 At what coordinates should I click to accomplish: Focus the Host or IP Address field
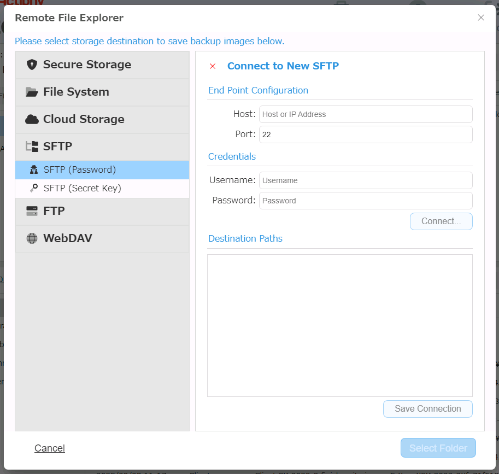tap(365, 114)
